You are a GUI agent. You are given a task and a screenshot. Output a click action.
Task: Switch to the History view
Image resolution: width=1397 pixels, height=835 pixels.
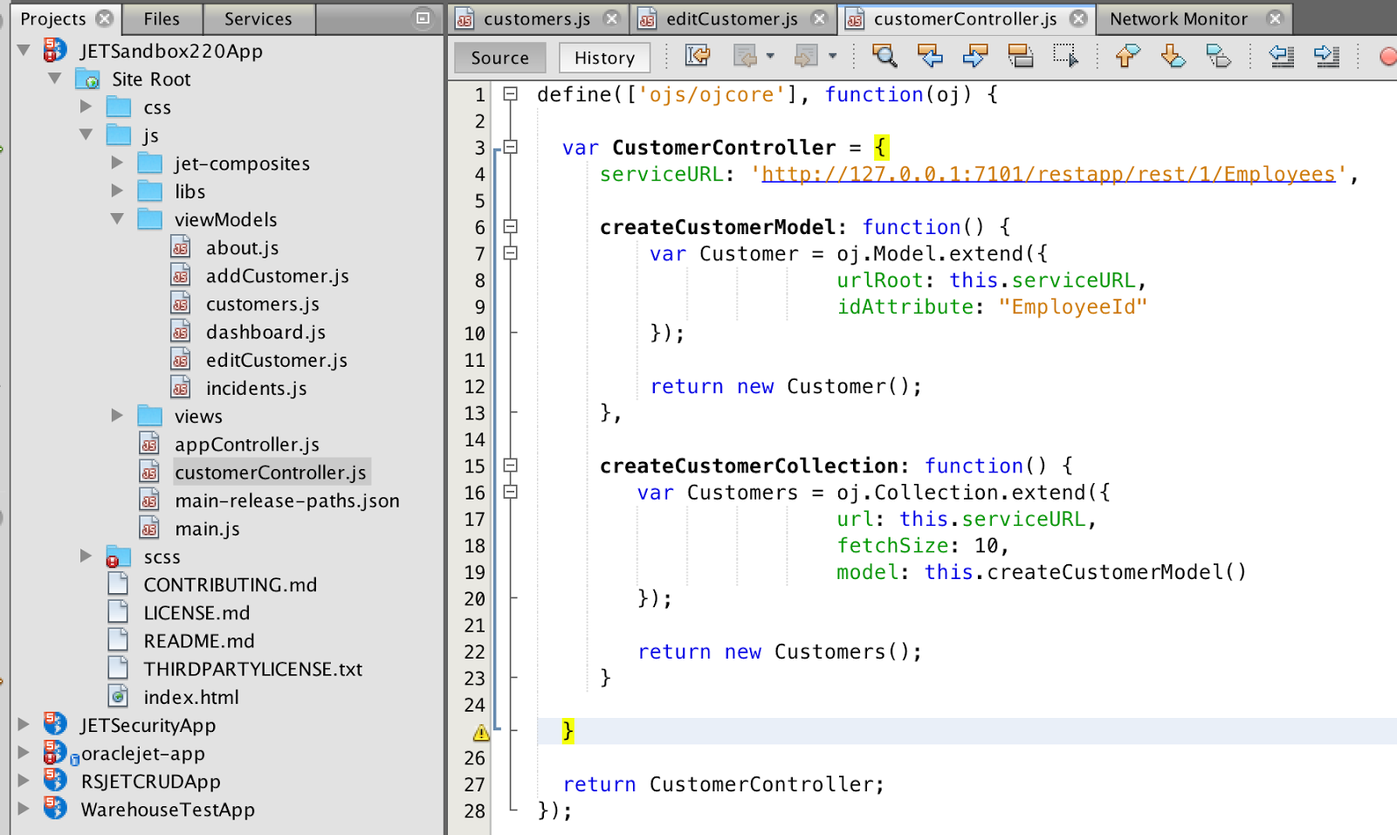click(603, 57)
